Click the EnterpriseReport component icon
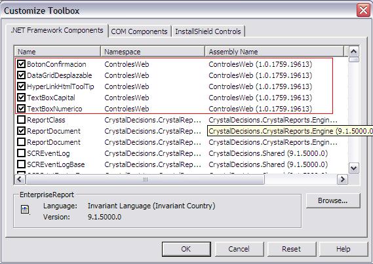 (25, 210)
